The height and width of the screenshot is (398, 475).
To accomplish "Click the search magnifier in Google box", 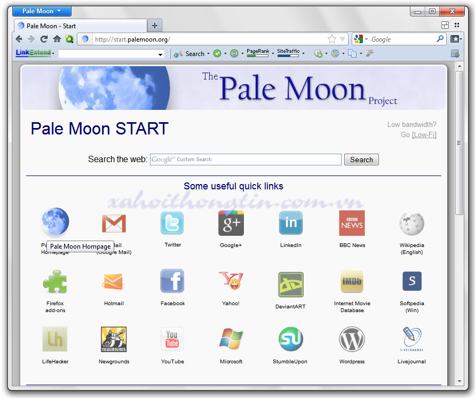I will tap(440, 39).
